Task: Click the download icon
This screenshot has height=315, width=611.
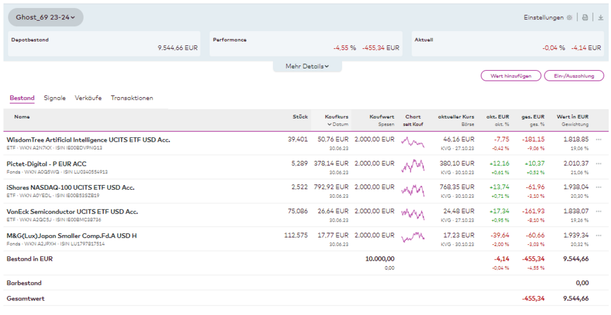Action: pos(601,18)
